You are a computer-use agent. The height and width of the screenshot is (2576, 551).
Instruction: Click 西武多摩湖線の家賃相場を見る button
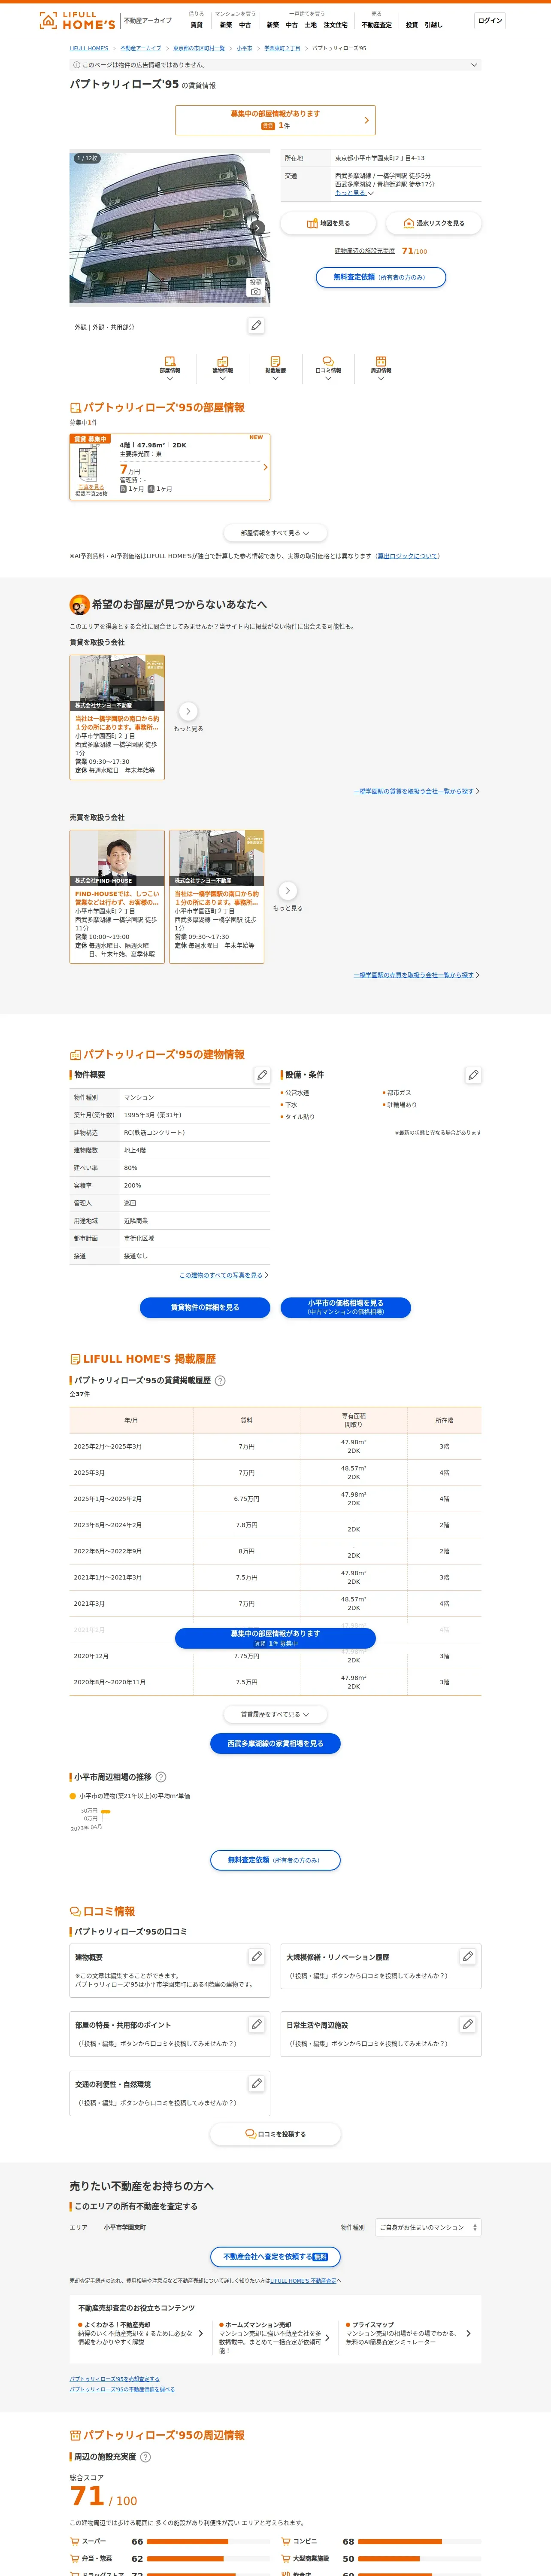pos(275,1743)
